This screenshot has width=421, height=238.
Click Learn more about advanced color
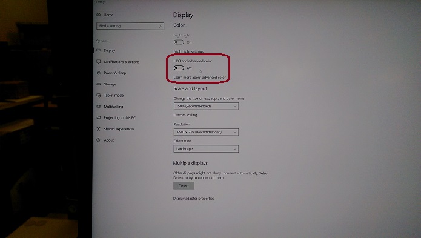click(x=199, y=78)
